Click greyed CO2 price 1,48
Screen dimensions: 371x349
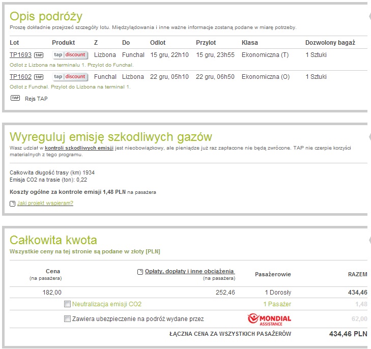click(361, 304)
